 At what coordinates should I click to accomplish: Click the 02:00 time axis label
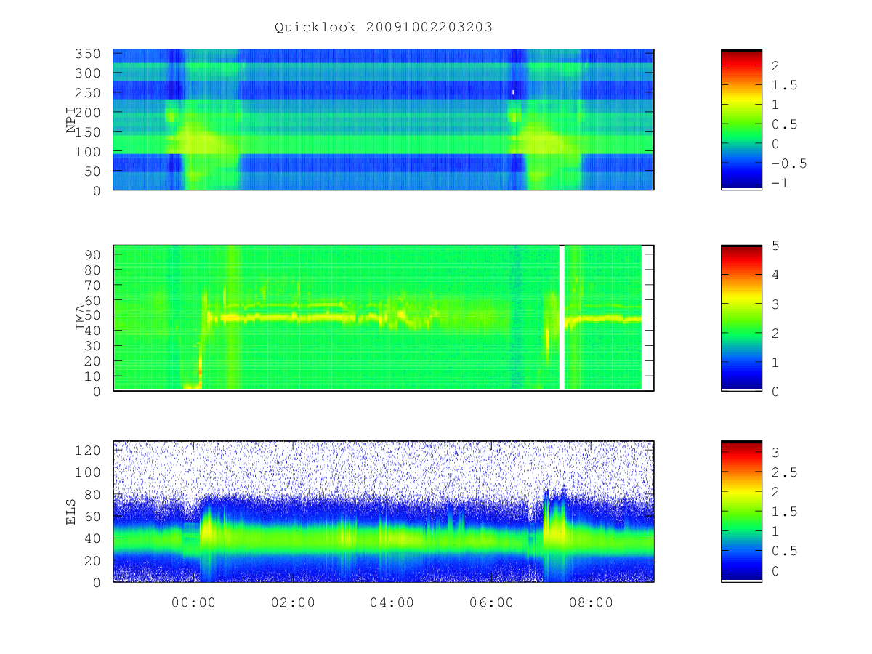[293, 602]
